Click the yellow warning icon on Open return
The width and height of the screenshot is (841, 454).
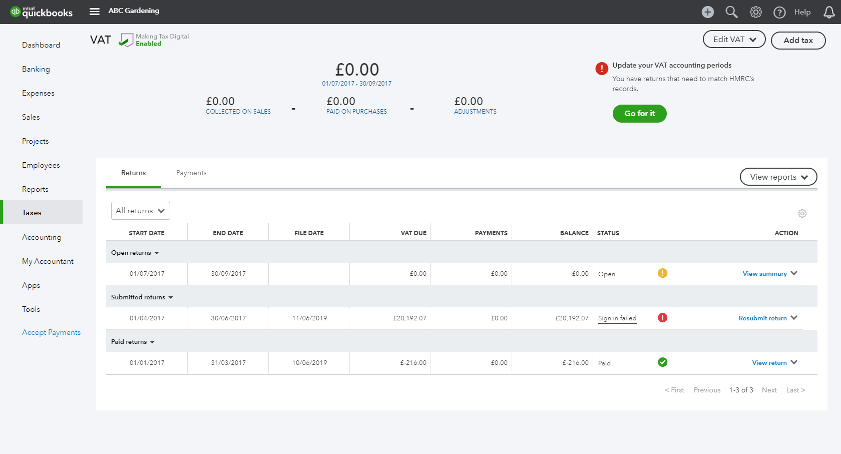(662, 273)
